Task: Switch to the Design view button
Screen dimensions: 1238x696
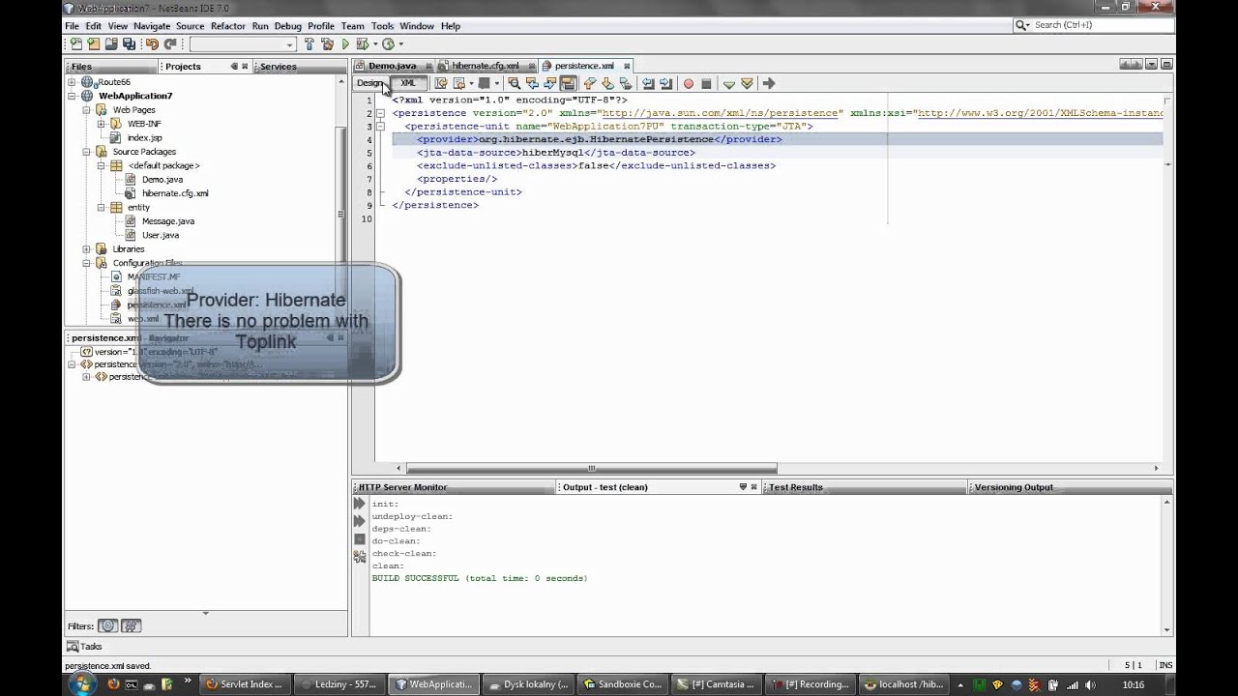Action: (x=370, y=83)
